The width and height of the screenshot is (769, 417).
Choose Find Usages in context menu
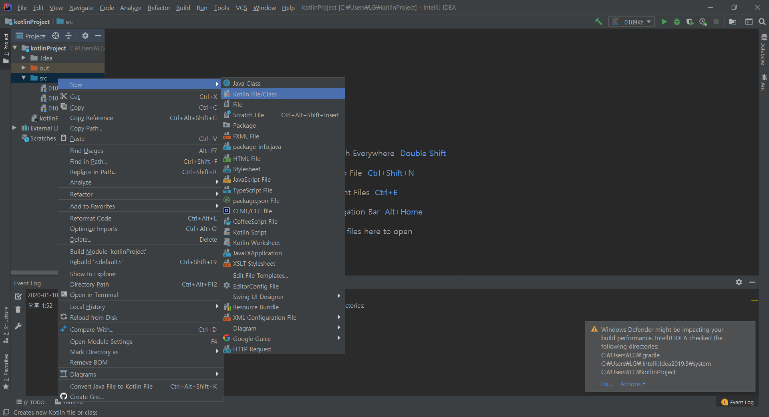[140, 150]
